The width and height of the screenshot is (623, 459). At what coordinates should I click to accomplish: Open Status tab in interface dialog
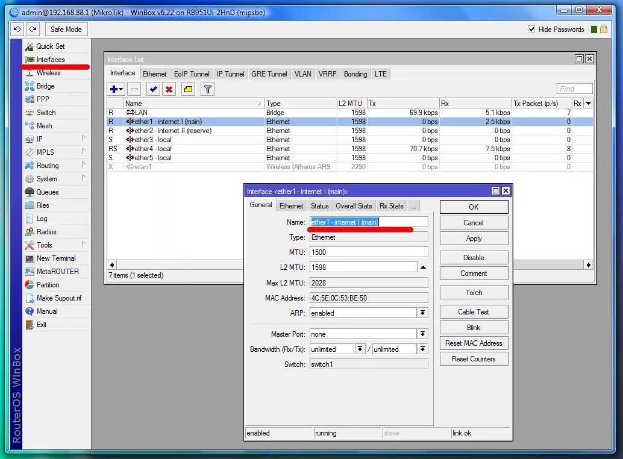click(320, 205)
